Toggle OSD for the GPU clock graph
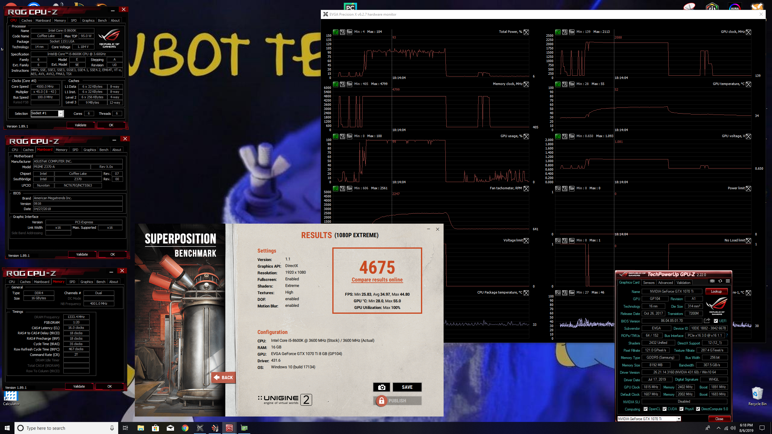 pyautogui.click(x=558, y=32)
